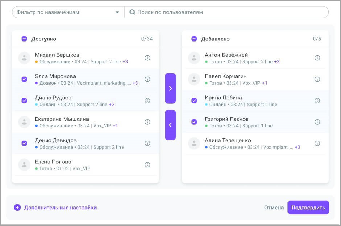Click Отмена to cancel

point(274,208)
